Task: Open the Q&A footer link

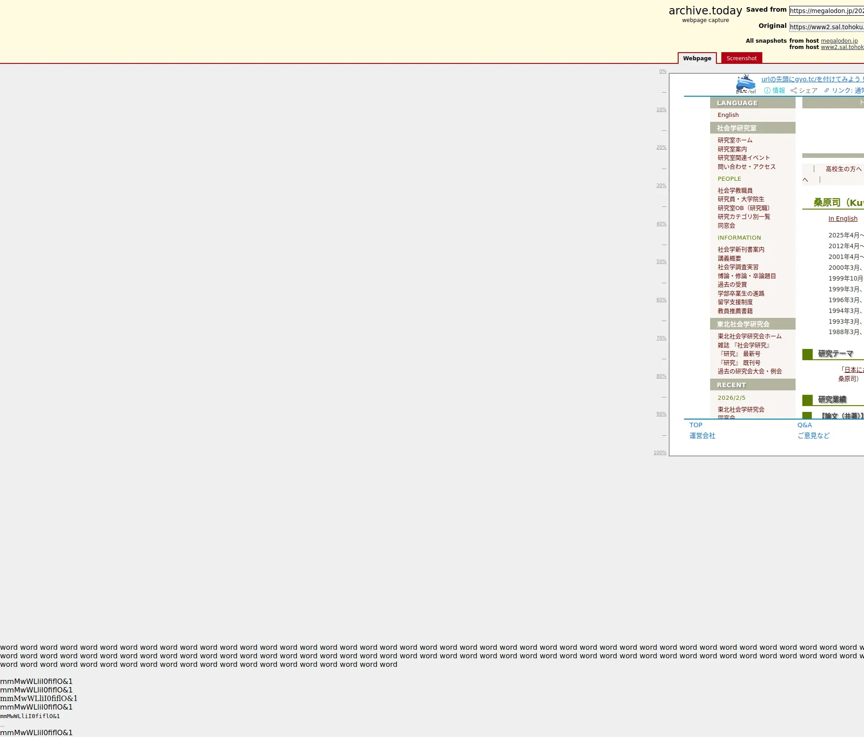Action: (804, 425)
